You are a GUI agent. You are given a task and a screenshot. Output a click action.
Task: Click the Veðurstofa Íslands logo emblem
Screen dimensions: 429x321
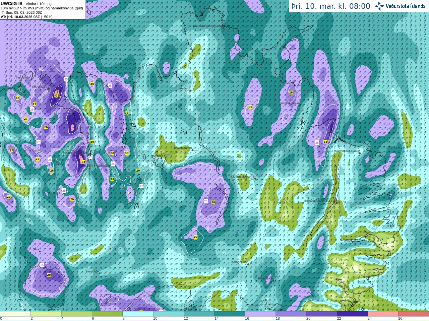pos(379,6)
